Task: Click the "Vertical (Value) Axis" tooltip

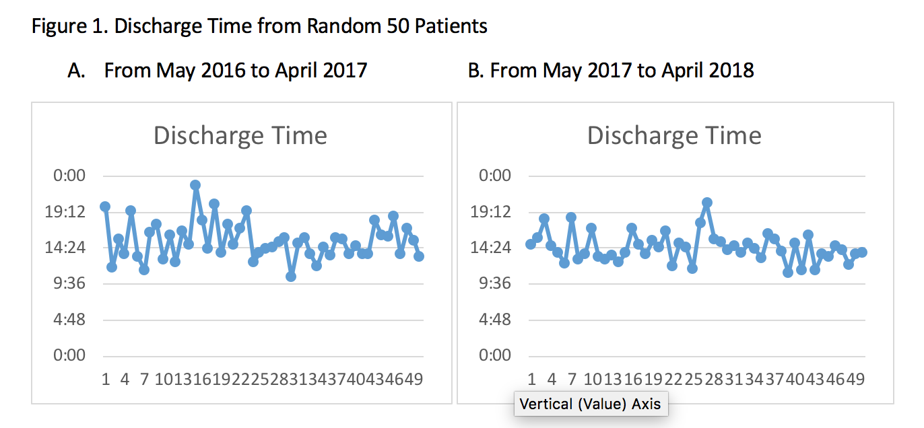Action: tap(591, 404)
